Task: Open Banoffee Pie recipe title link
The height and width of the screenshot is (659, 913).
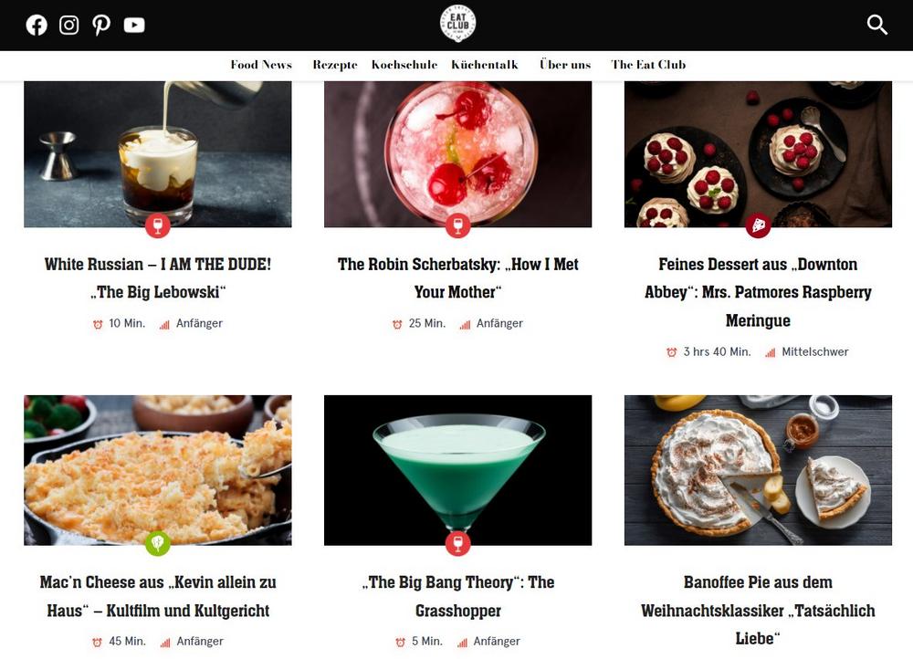Action: click(x=758, y=610)
